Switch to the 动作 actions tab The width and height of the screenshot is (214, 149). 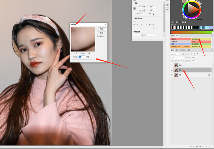click(x=177, y=36)
